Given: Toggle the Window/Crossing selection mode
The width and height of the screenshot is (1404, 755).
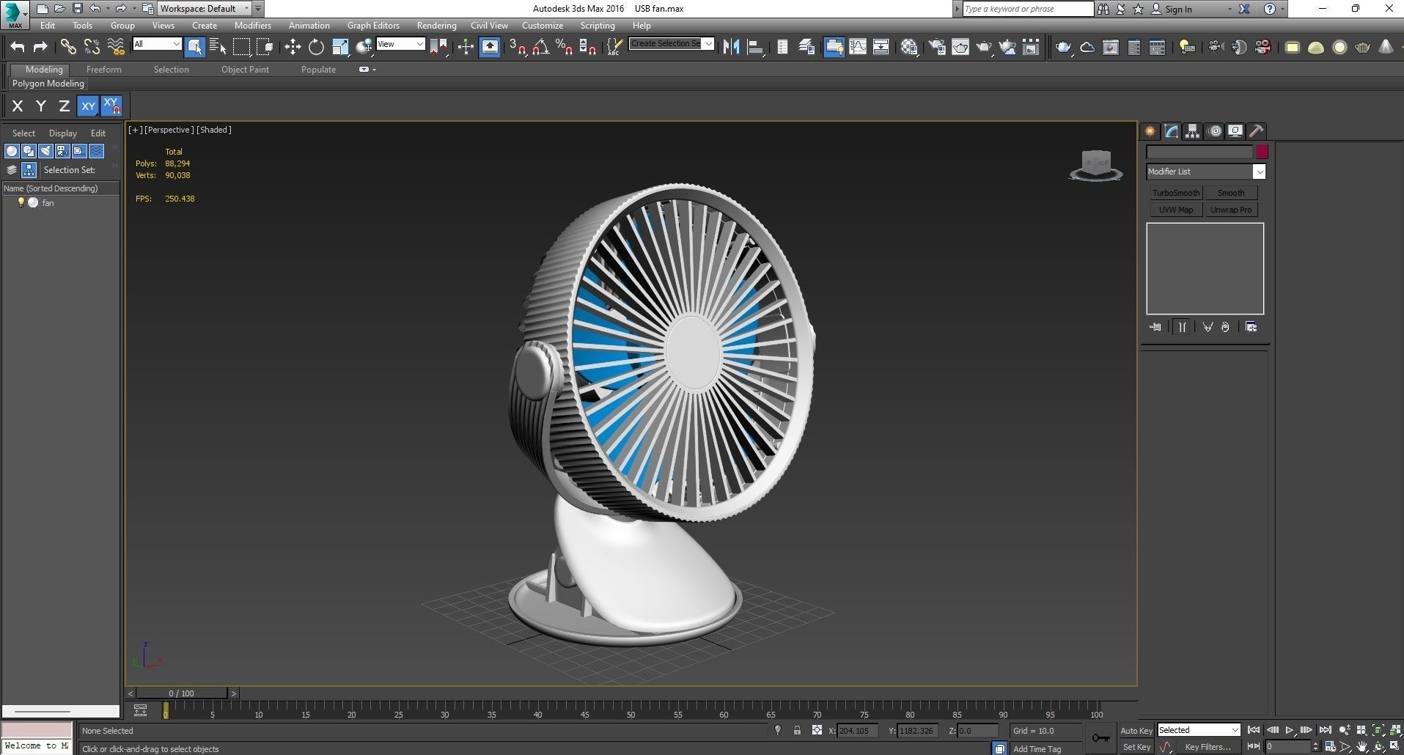Looking at the screenshot, I should click(x=265, y=47).
